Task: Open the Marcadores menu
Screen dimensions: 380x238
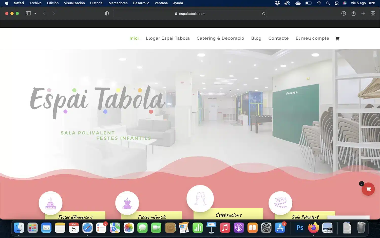Action: click(118, 3)
